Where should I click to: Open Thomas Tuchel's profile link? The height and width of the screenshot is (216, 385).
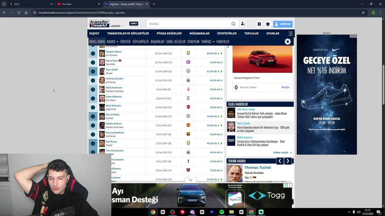(257, 167)
